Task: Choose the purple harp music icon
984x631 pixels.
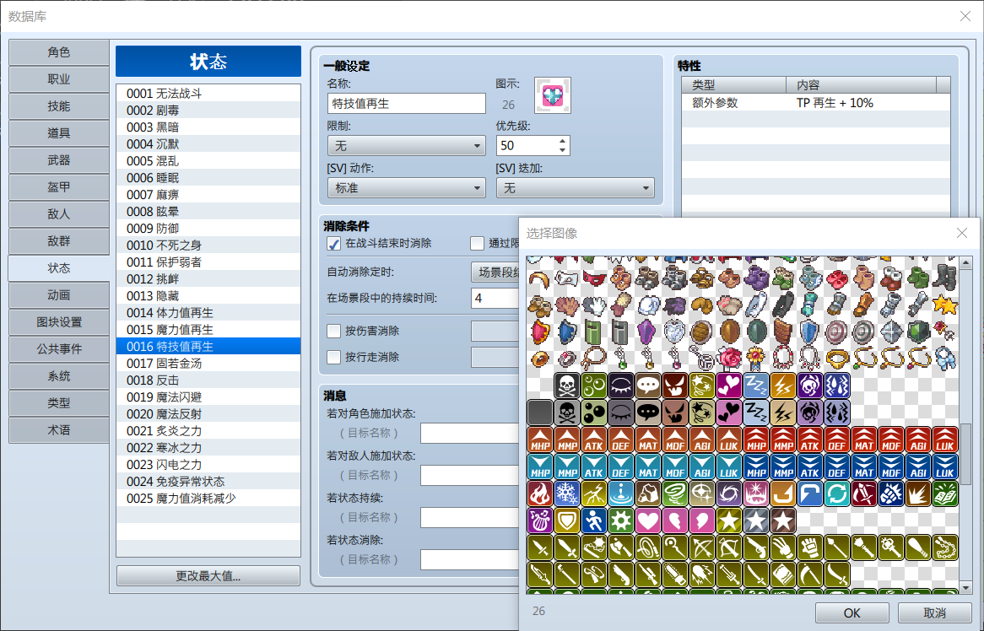Action: pyautogui.click(x=540, y=520)
